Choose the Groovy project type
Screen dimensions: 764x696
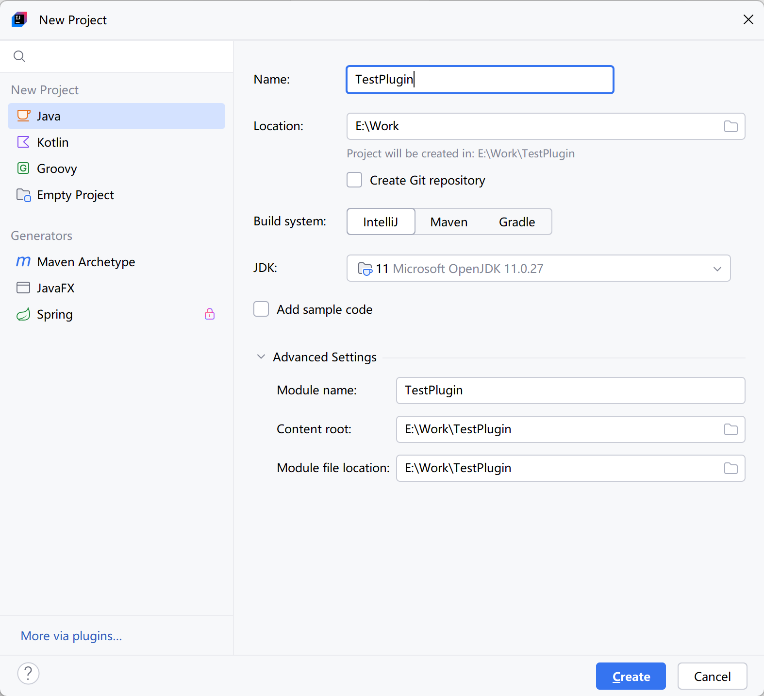tap(57, 169)
